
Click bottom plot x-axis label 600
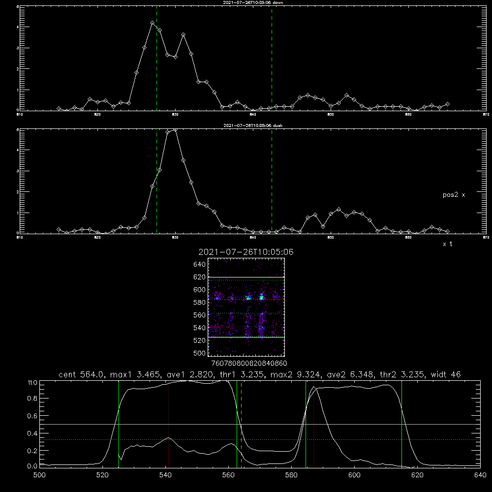click(x=354, y=475)
